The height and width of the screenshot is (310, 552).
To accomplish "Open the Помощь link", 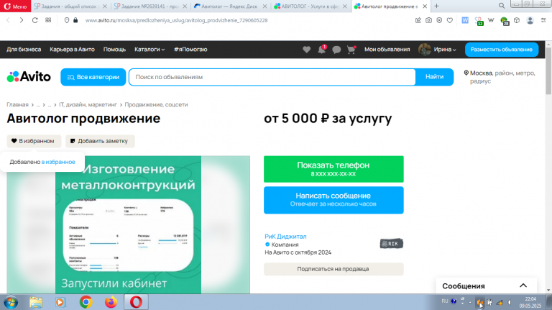I will [114, 50].
